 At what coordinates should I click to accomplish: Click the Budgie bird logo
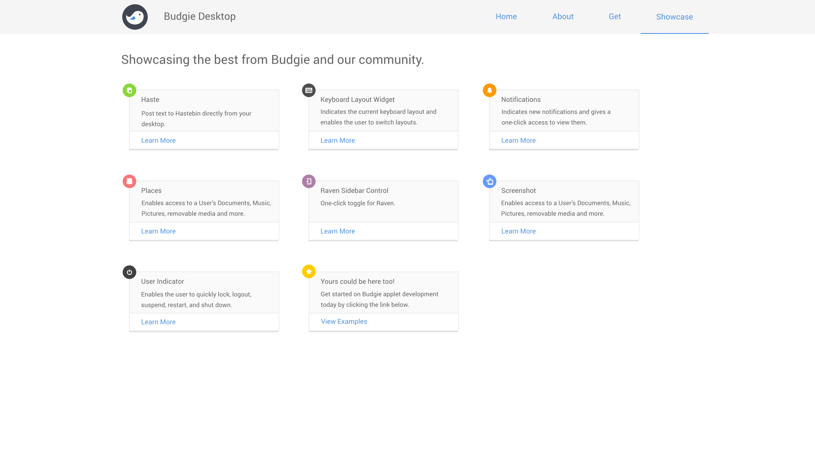pos(135,17)
